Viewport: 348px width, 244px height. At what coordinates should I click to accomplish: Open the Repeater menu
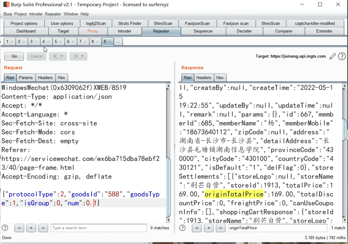[53, 14]
